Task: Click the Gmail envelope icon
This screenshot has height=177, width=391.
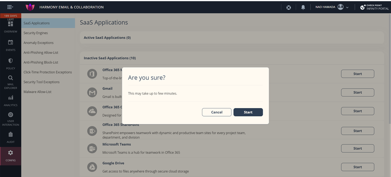Action: (x=92, y=93)
